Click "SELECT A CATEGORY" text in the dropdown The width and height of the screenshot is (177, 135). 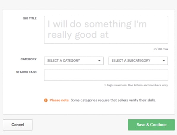click(64, 61)
